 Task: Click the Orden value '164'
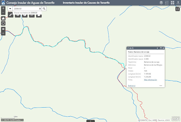pos(146,71)
